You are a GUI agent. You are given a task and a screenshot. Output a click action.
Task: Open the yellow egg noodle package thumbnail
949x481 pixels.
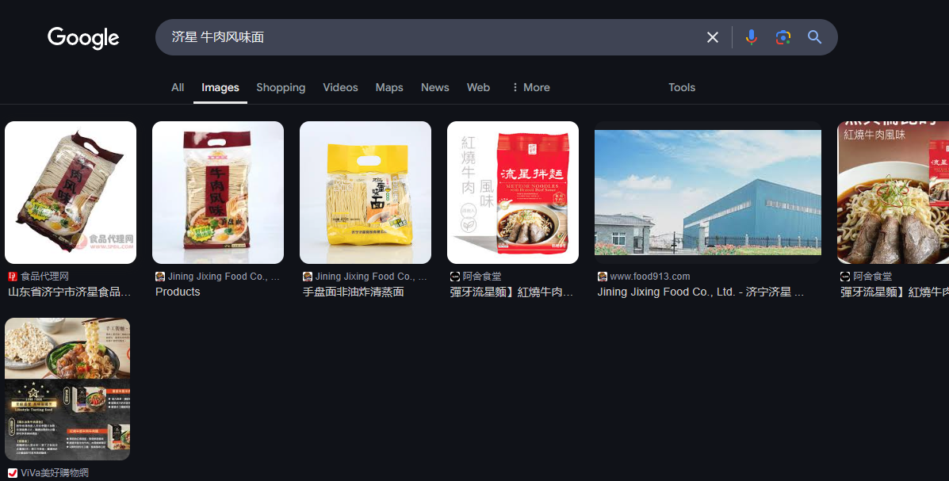(365, 193)
